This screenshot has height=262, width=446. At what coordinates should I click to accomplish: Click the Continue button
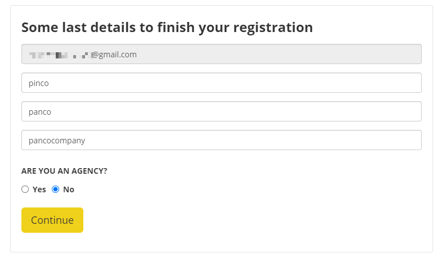(x=52, y=220)
